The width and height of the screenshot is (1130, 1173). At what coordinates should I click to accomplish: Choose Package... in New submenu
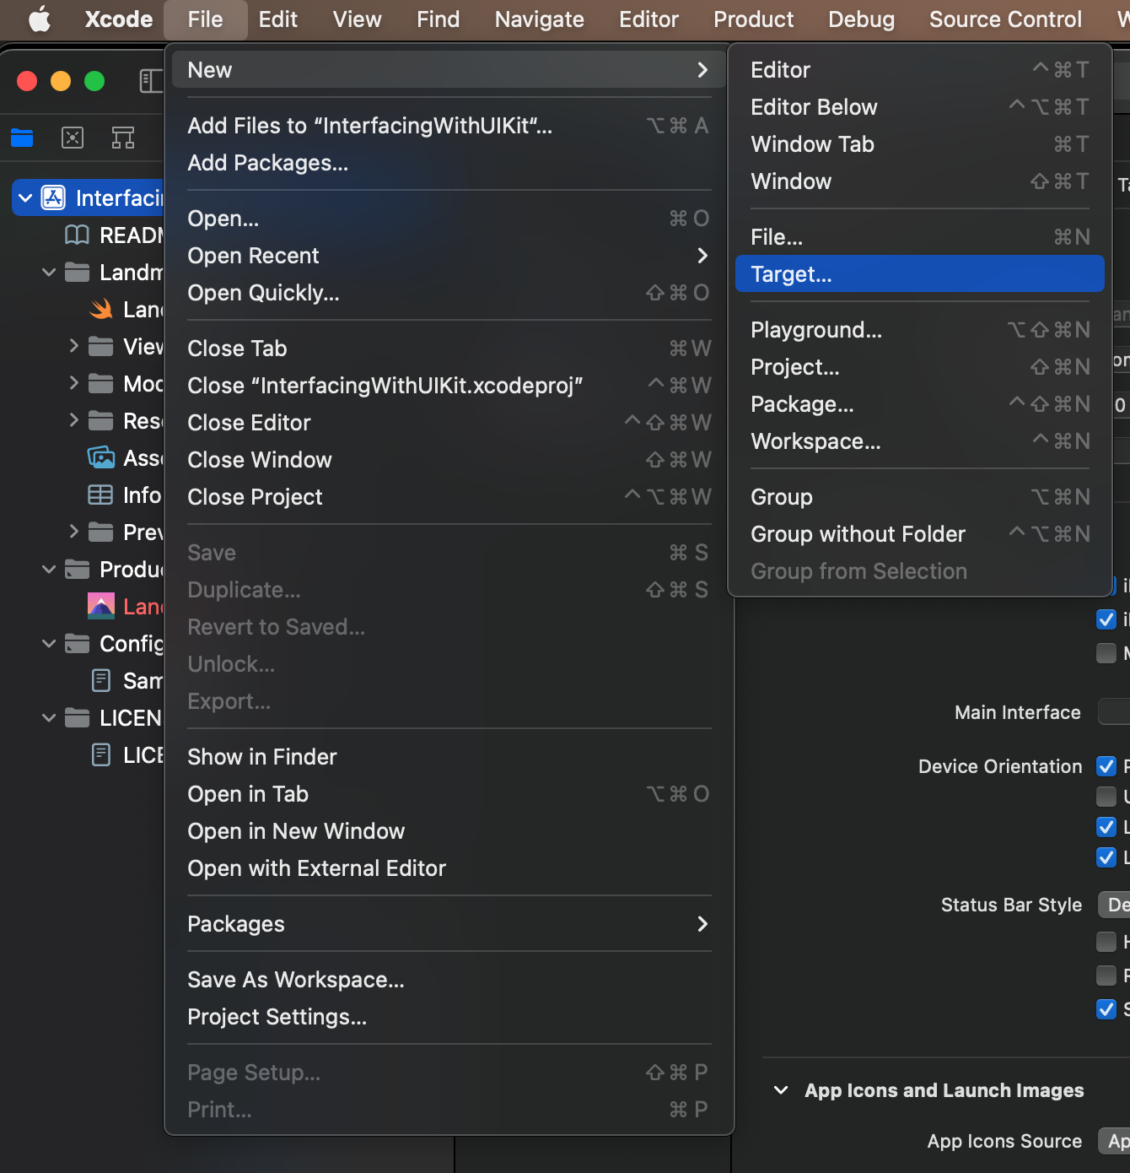919,404
